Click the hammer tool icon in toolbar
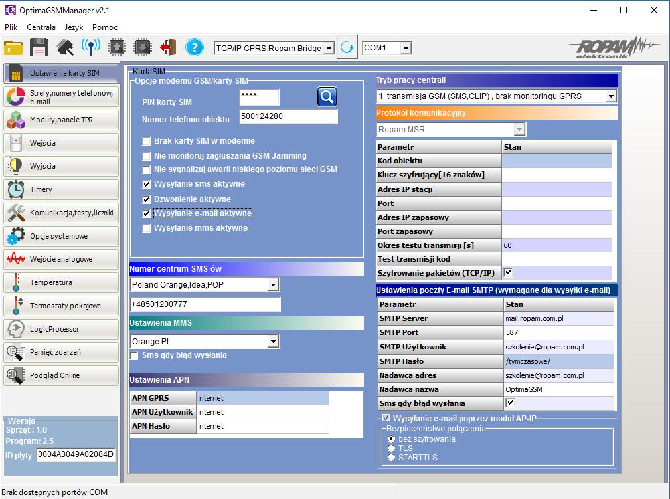The image size is (670, 499). [65, 47]
